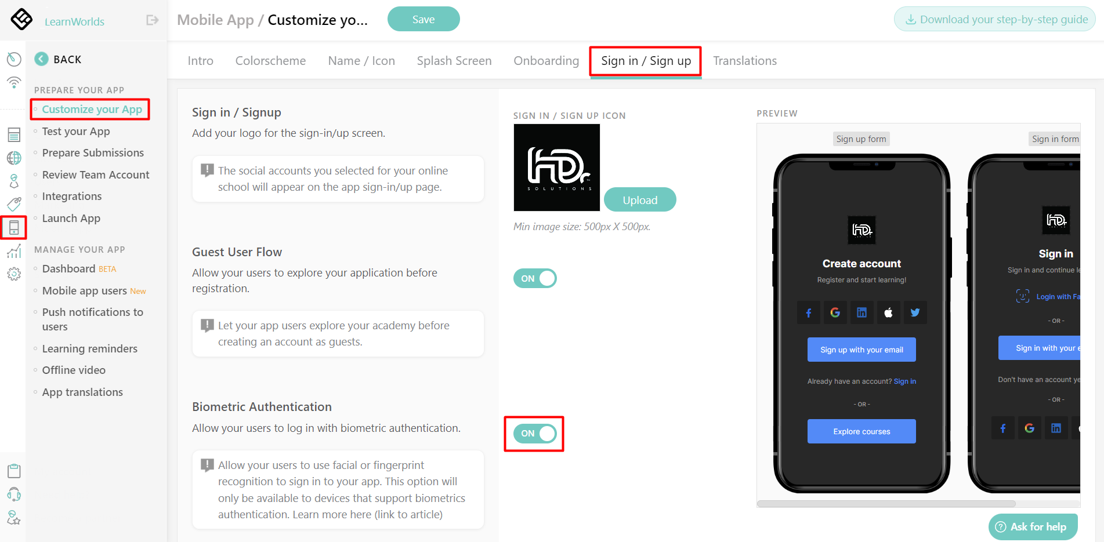Download your step-by-step guide

coord(995,19)
